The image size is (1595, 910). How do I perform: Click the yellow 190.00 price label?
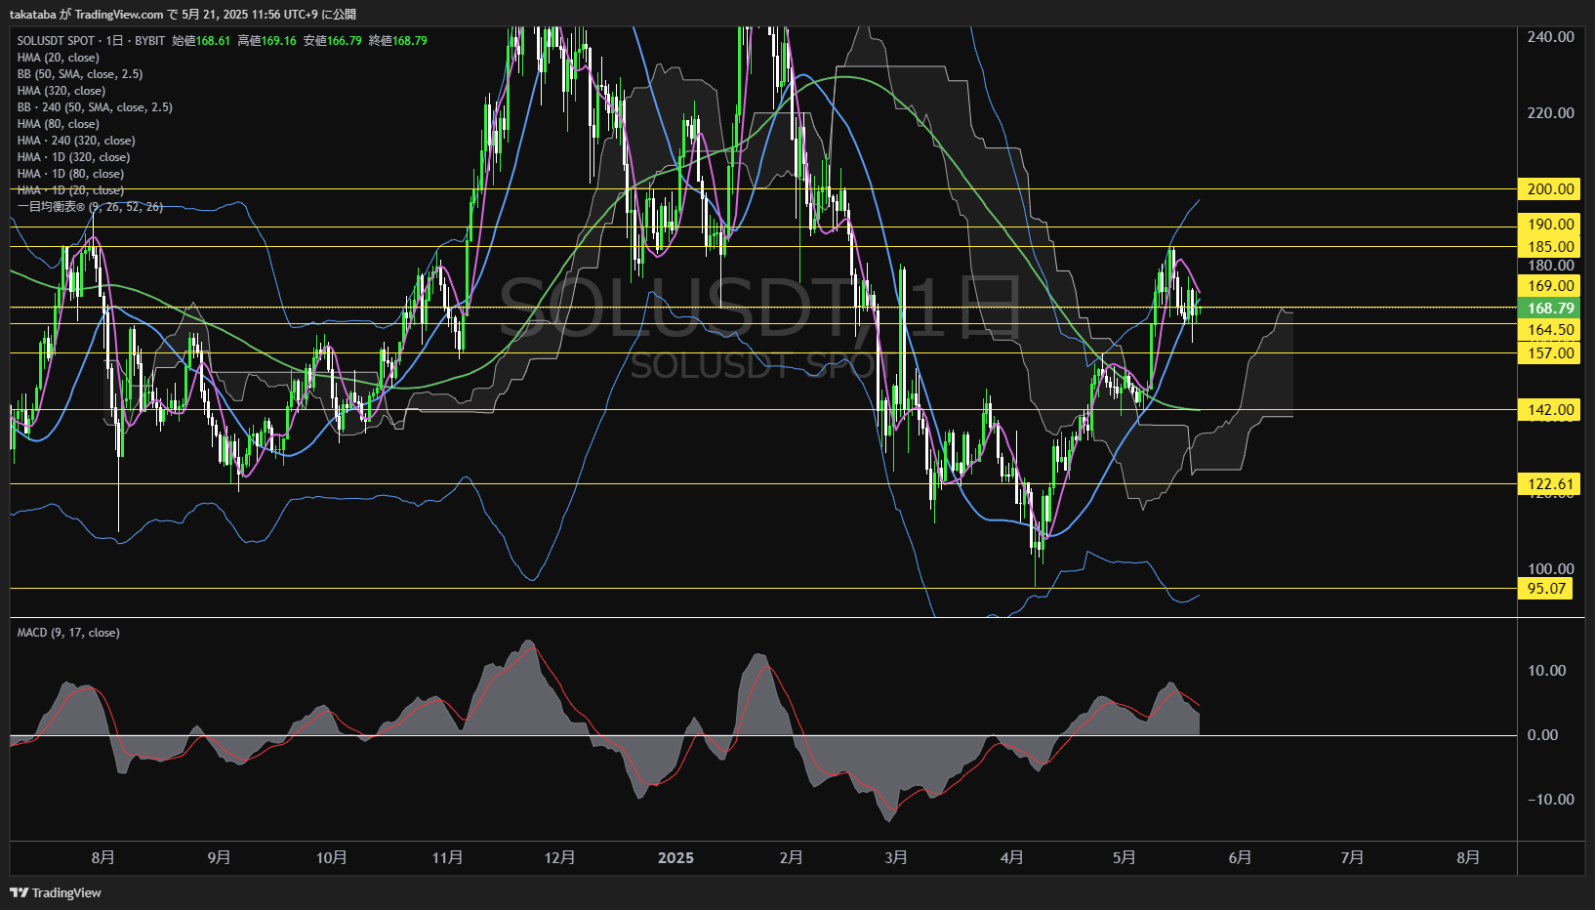1550,225
